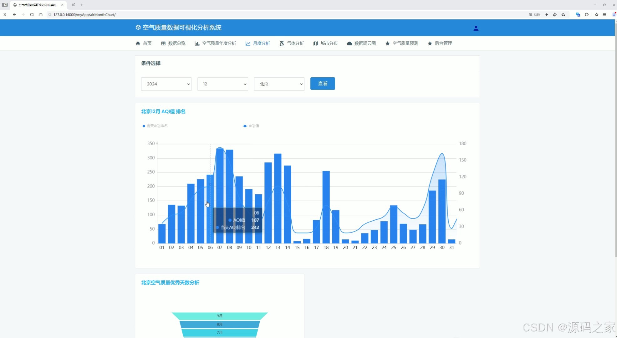Click the user profile icon in header
Screen dimensions: 617x338
click(476, 28)
